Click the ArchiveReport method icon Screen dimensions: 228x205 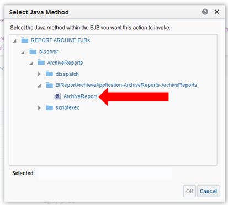click(x=57, y=96)
